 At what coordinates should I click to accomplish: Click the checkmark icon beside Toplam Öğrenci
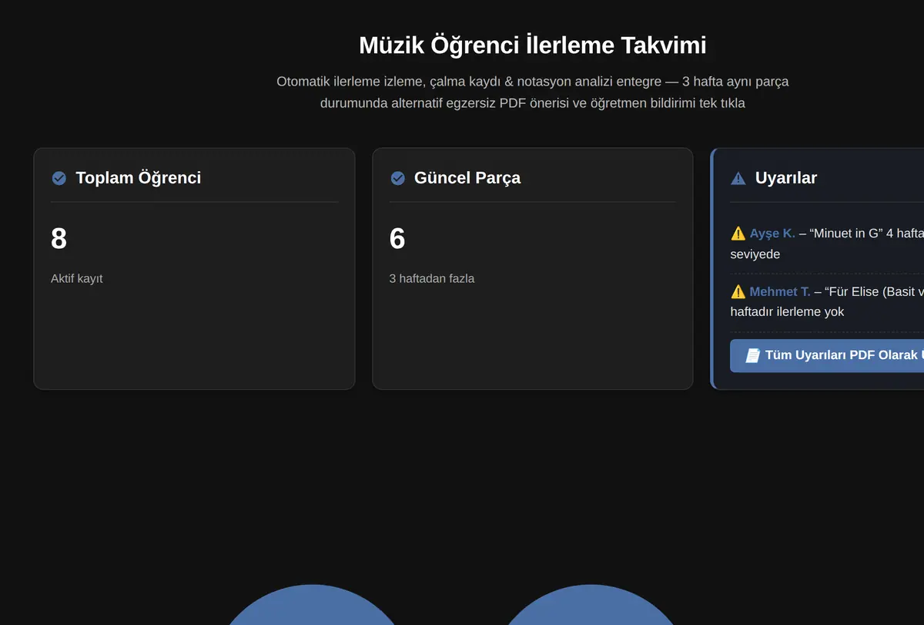click(x=59, y=178)
